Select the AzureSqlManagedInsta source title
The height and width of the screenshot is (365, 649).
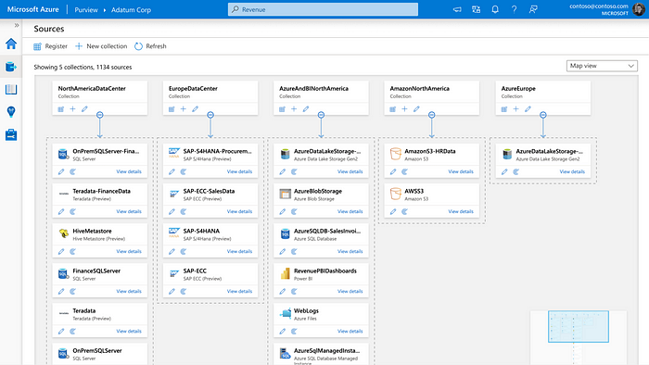click(326, 350)
